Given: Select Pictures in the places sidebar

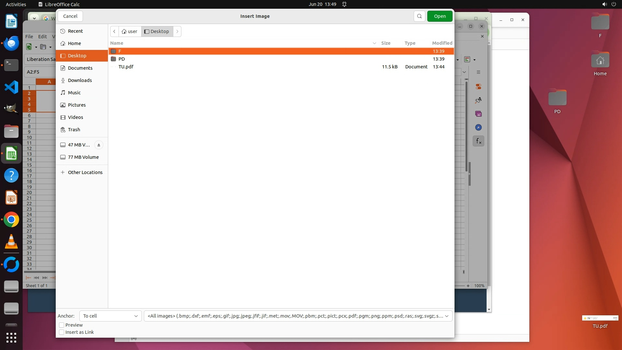Looking at the screenshot, I should click(77, 105).
